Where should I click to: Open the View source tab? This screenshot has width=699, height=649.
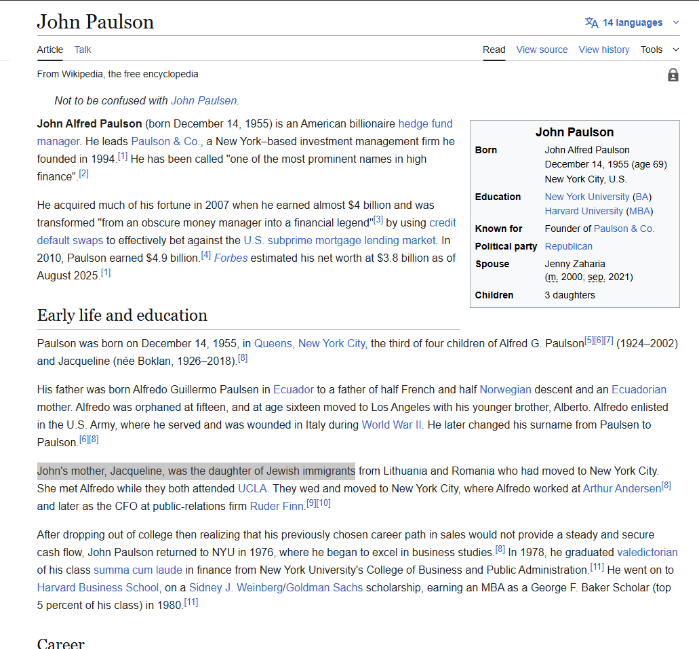542,50
